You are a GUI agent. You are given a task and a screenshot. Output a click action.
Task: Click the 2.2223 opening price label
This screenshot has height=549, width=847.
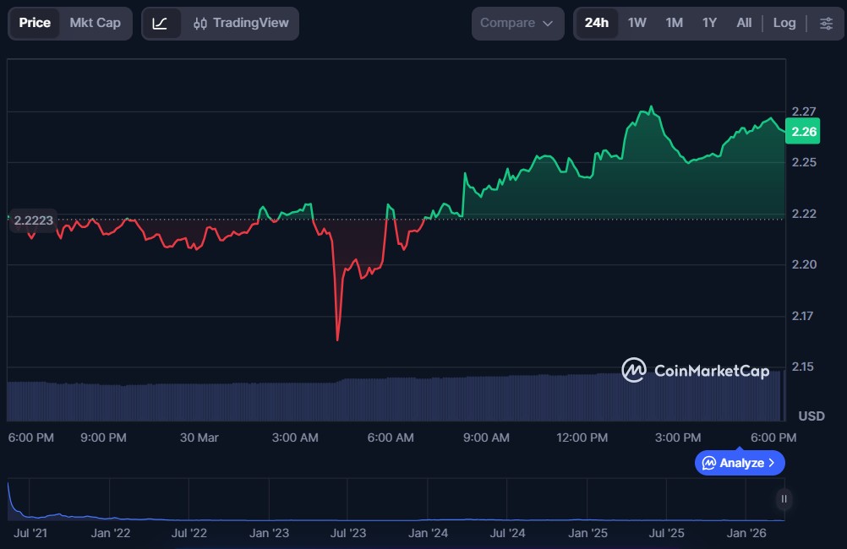click(x=34, y=220)
